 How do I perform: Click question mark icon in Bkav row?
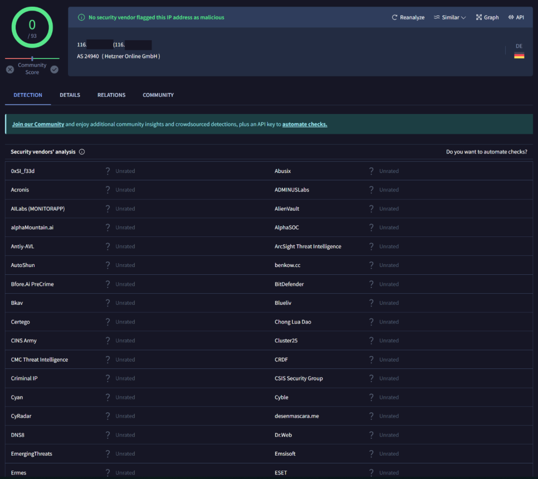107,303
